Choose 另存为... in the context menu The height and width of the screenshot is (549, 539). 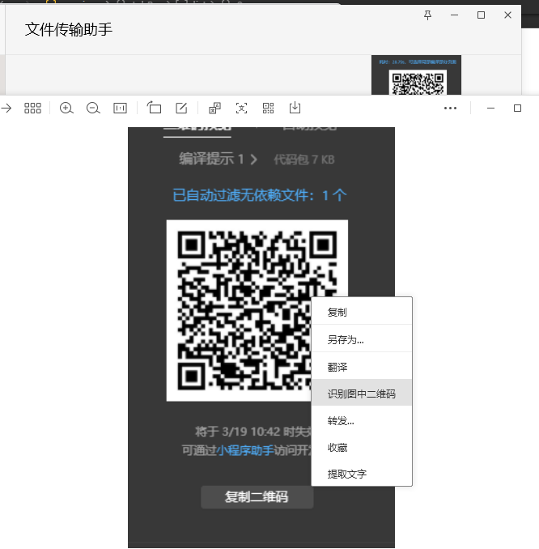coord(362,339)
